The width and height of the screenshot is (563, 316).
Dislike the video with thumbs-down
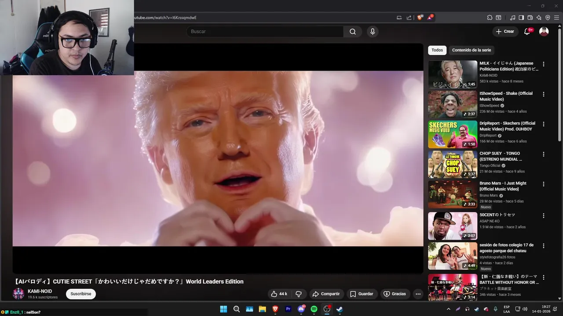click(x=298, y=294)
